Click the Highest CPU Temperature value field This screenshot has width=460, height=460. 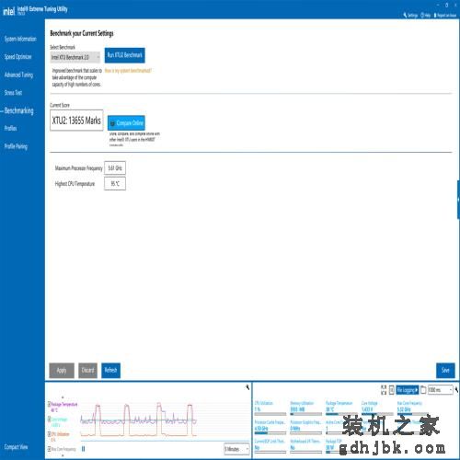[x=115, y=184]
